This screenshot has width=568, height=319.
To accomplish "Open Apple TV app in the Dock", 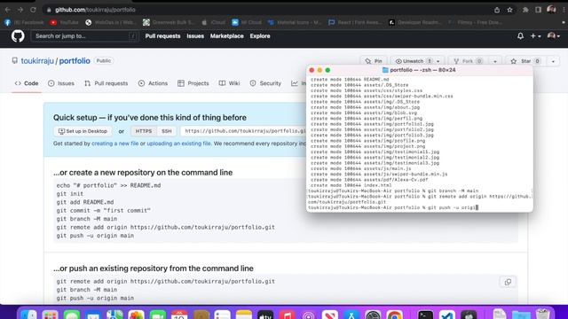I will tap(265, 315).
